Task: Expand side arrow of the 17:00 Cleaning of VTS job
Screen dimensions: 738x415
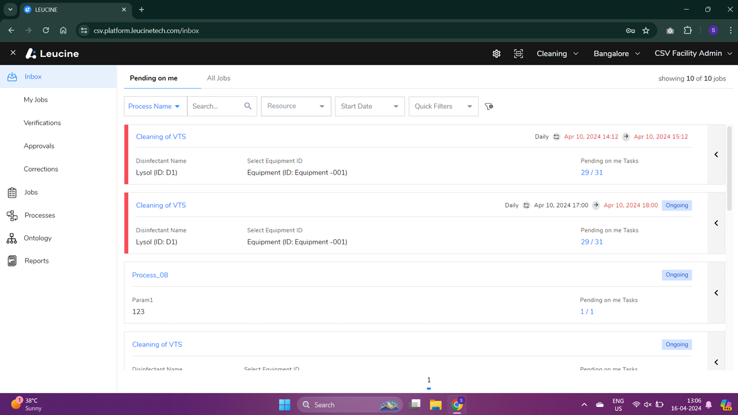Action: pyautogui.click(x=717, y=223)
